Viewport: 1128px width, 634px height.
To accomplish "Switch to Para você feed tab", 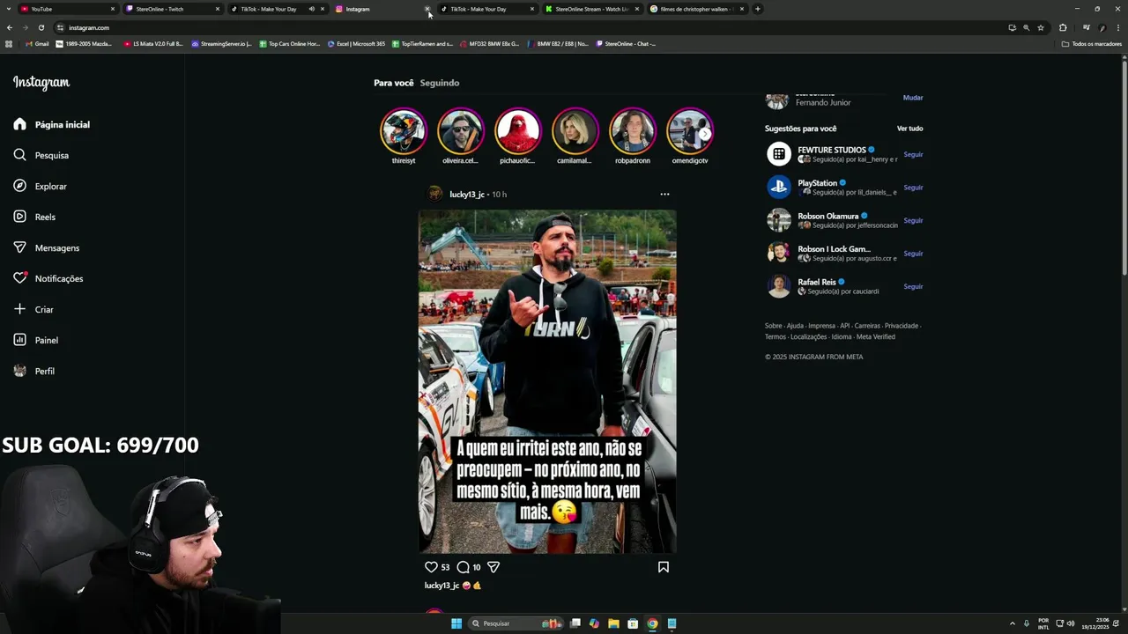I will [393, 83].
